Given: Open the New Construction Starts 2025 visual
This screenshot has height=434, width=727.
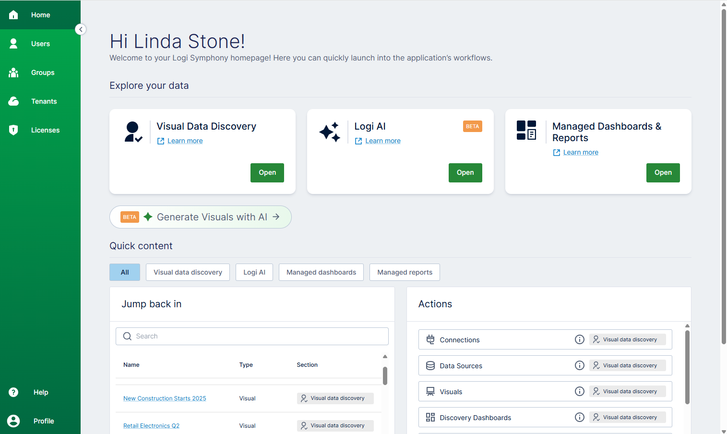Looking at the screenshot, I should (x=165, y=398).
